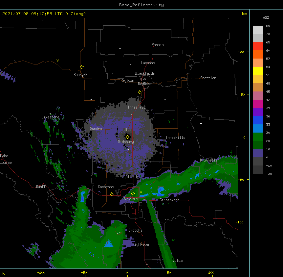The height and width of the screenshot is (277, 283).
Task: Select the magenta 39-42 dBZ legend swatch
Action: (258, 104)
